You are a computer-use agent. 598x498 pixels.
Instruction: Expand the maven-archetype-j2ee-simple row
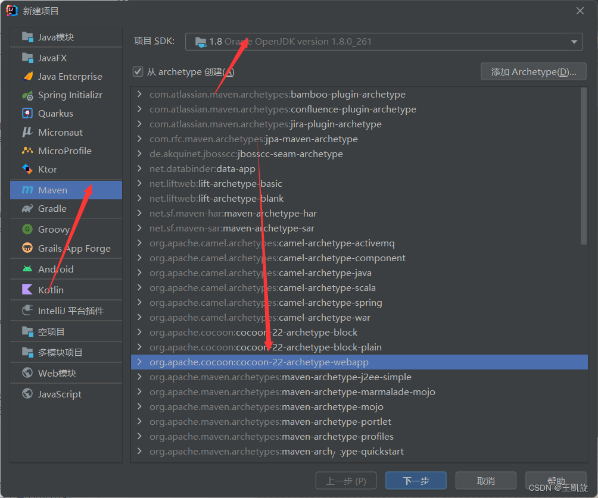click(139, 377)
